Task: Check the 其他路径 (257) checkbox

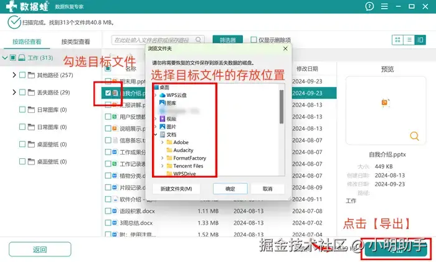Action: click(x=22, y=75)
